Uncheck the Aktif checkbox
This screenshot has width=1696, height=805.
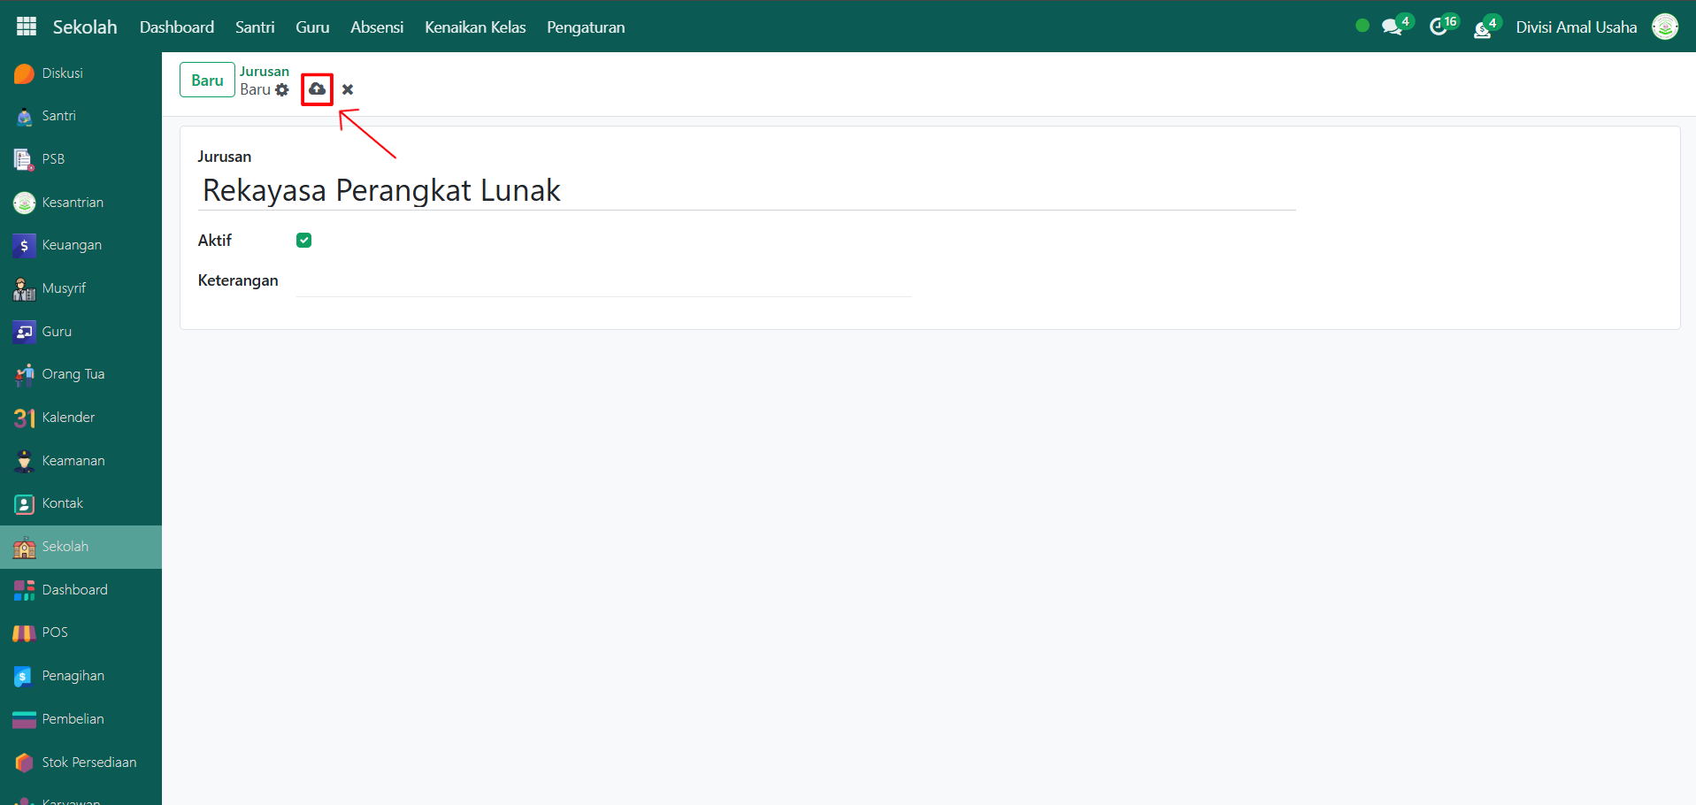(x=303, y=241)
